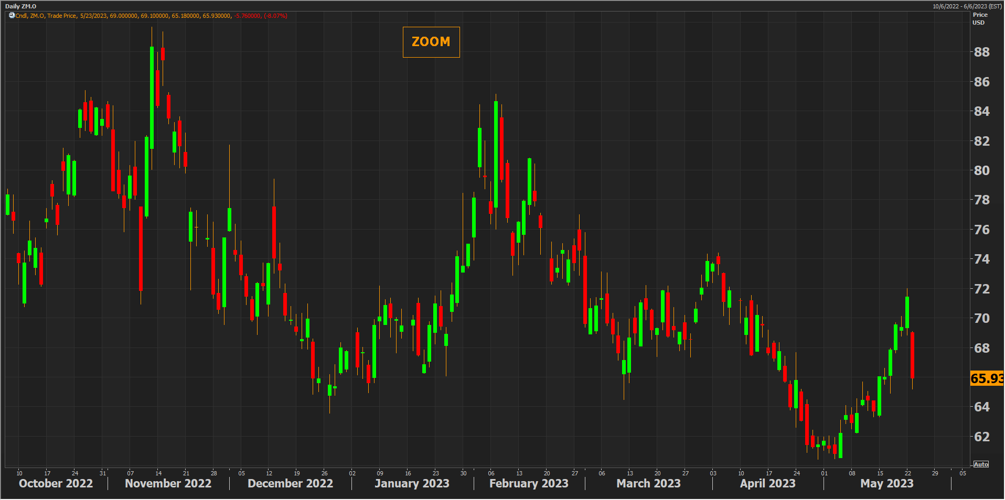The height and width of the screenshot is (500, 1005).
Task: Click the date range label 10/6/2022 - 6/6/2023
Action: click(967, 6)
